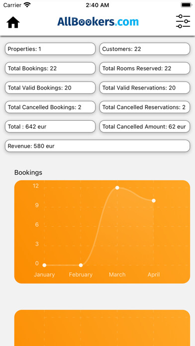The width and height of the screenshot is (195, 346).
Task: Open the filter sliders settings icon
Action: point(183,21)
